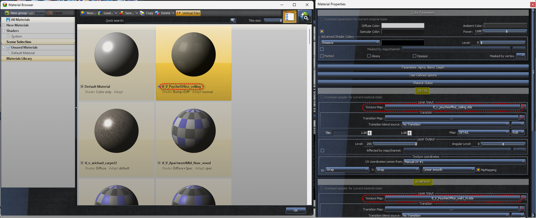The width and height of the screenshot is (536, 218).
Task: Click the Vertical Tiles view button
Action: tap(188, 13)
